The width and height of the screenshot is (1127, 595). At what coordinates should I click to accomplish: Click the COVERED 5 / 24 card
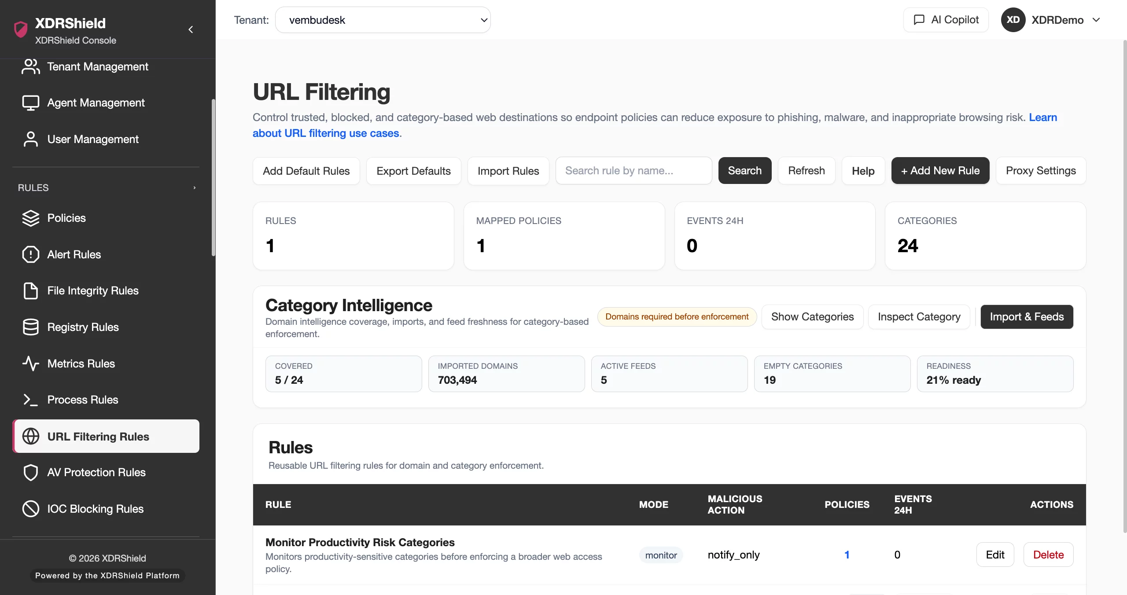pos(343,374)
